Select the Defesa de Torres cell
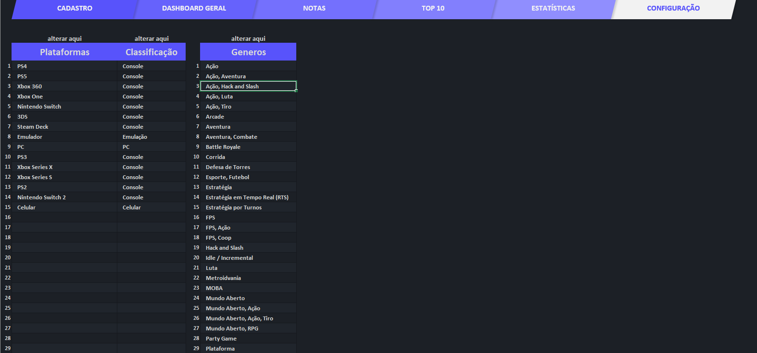757x353 pixels. 248,167
